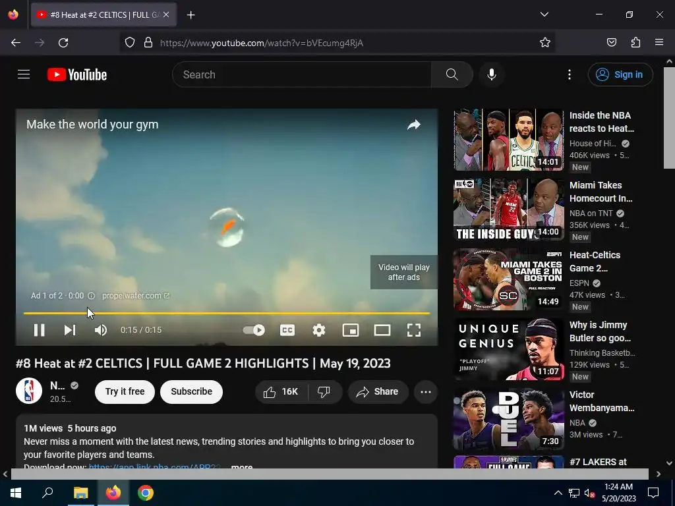The width and height of the screenshot is (675, 506).
Task: Switch to theater mode
Action: coord(382,330)
